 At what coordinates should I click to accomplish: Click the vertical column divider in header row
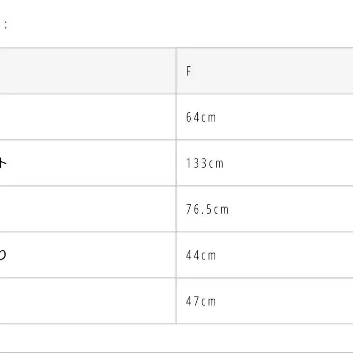176,71
